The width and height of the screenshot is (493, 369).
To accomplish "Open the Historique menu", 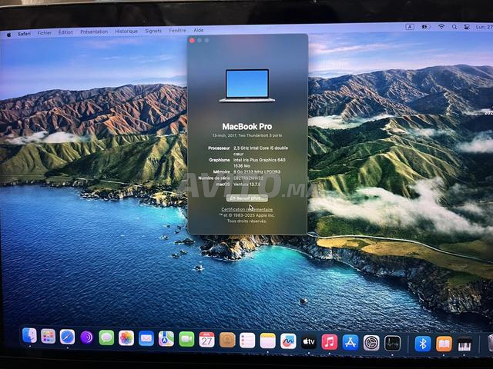I will coord(126,32).
